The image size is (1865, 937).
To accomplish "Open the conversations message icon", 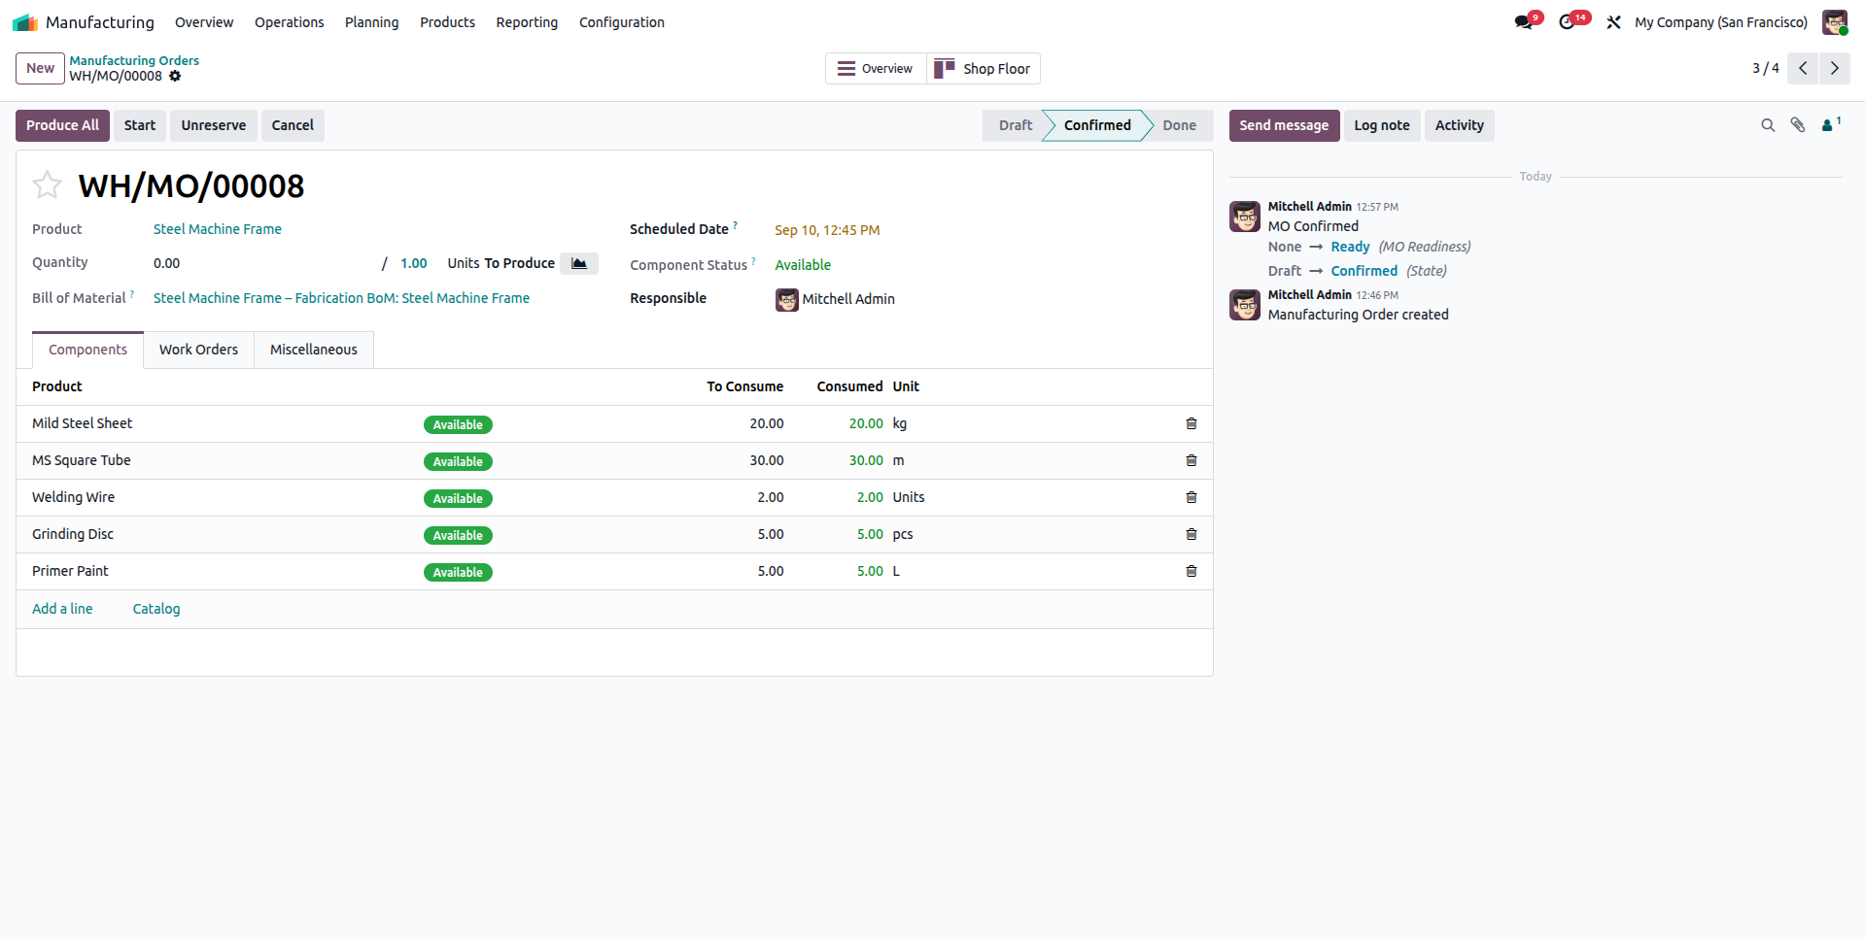I will tap(1523, 22).
